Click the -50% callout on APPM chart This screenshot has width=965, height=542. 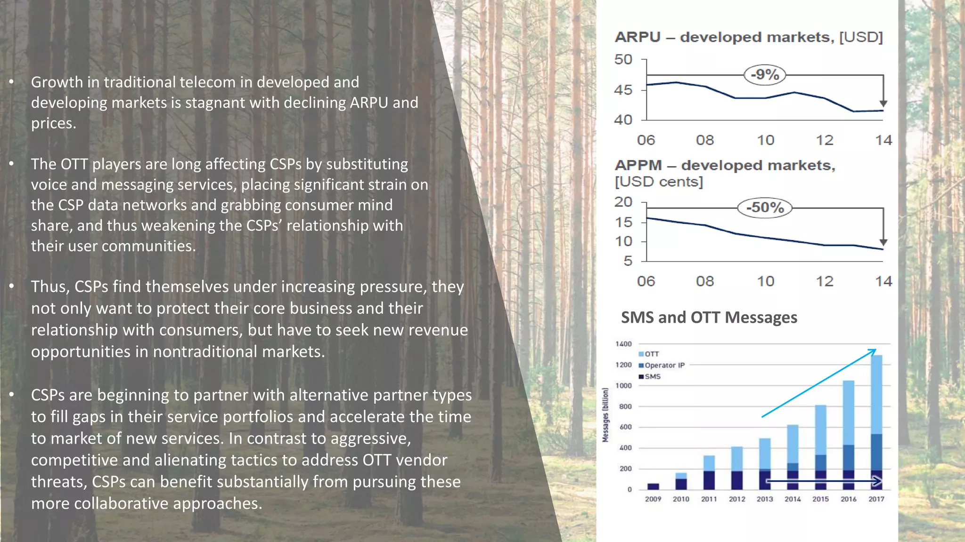tap(764, 207)
